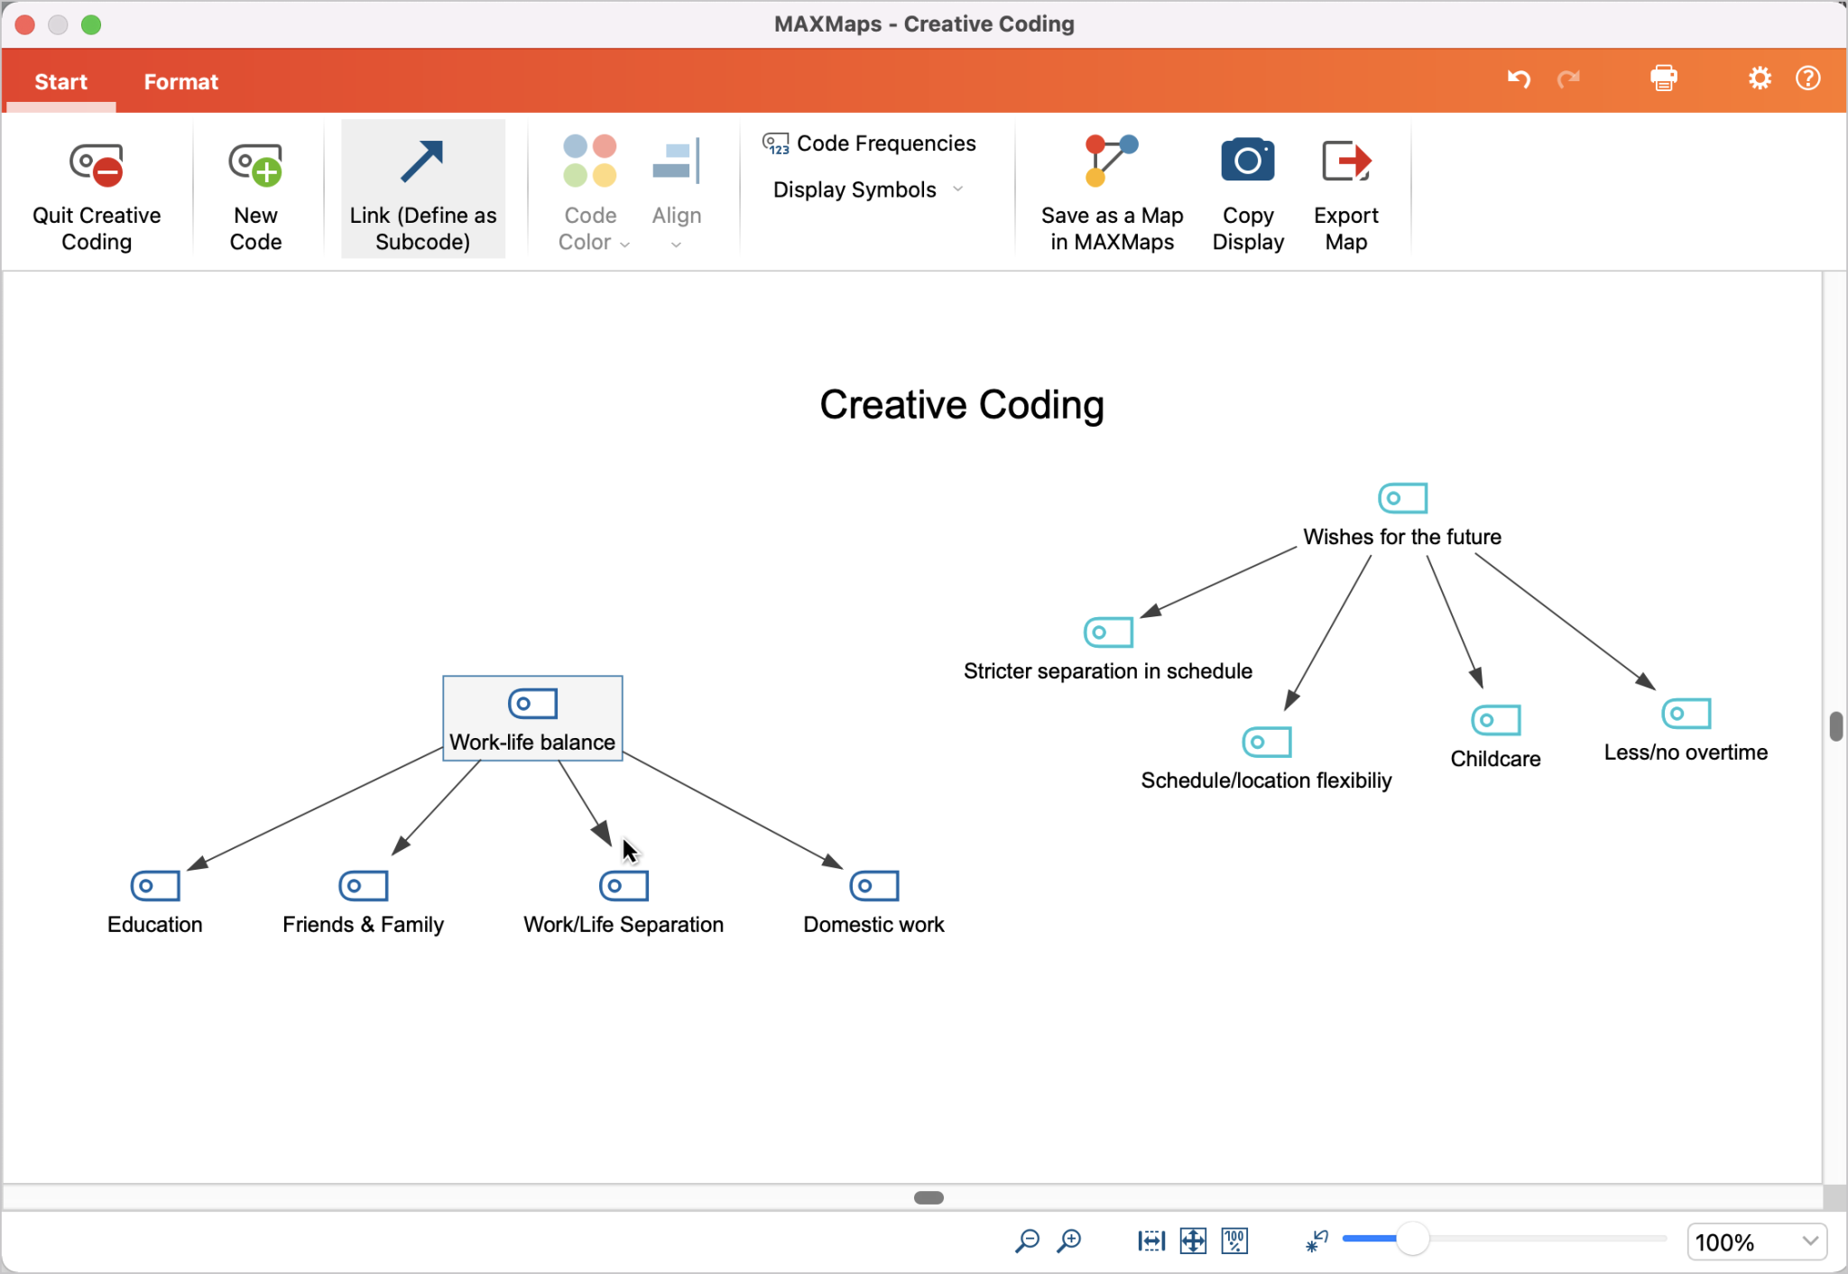Save the map in MAXMaps
Viewport: 1848px width, 1274px height.
pyautogui.click(x=1111, y=189)
